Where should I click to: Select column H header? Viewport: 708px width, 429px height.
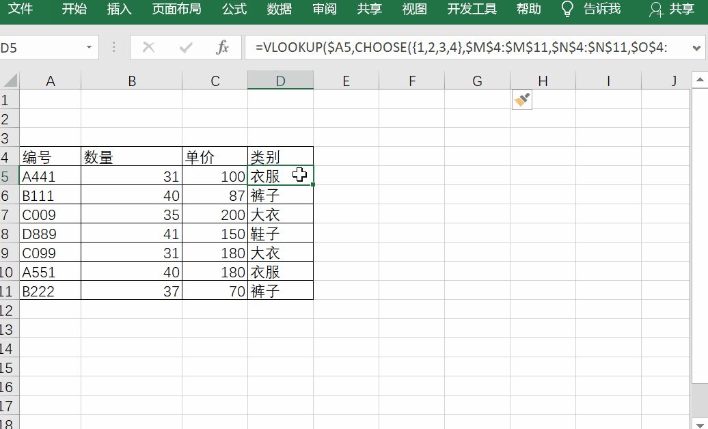pyautogui.click(x=543, y=81)
